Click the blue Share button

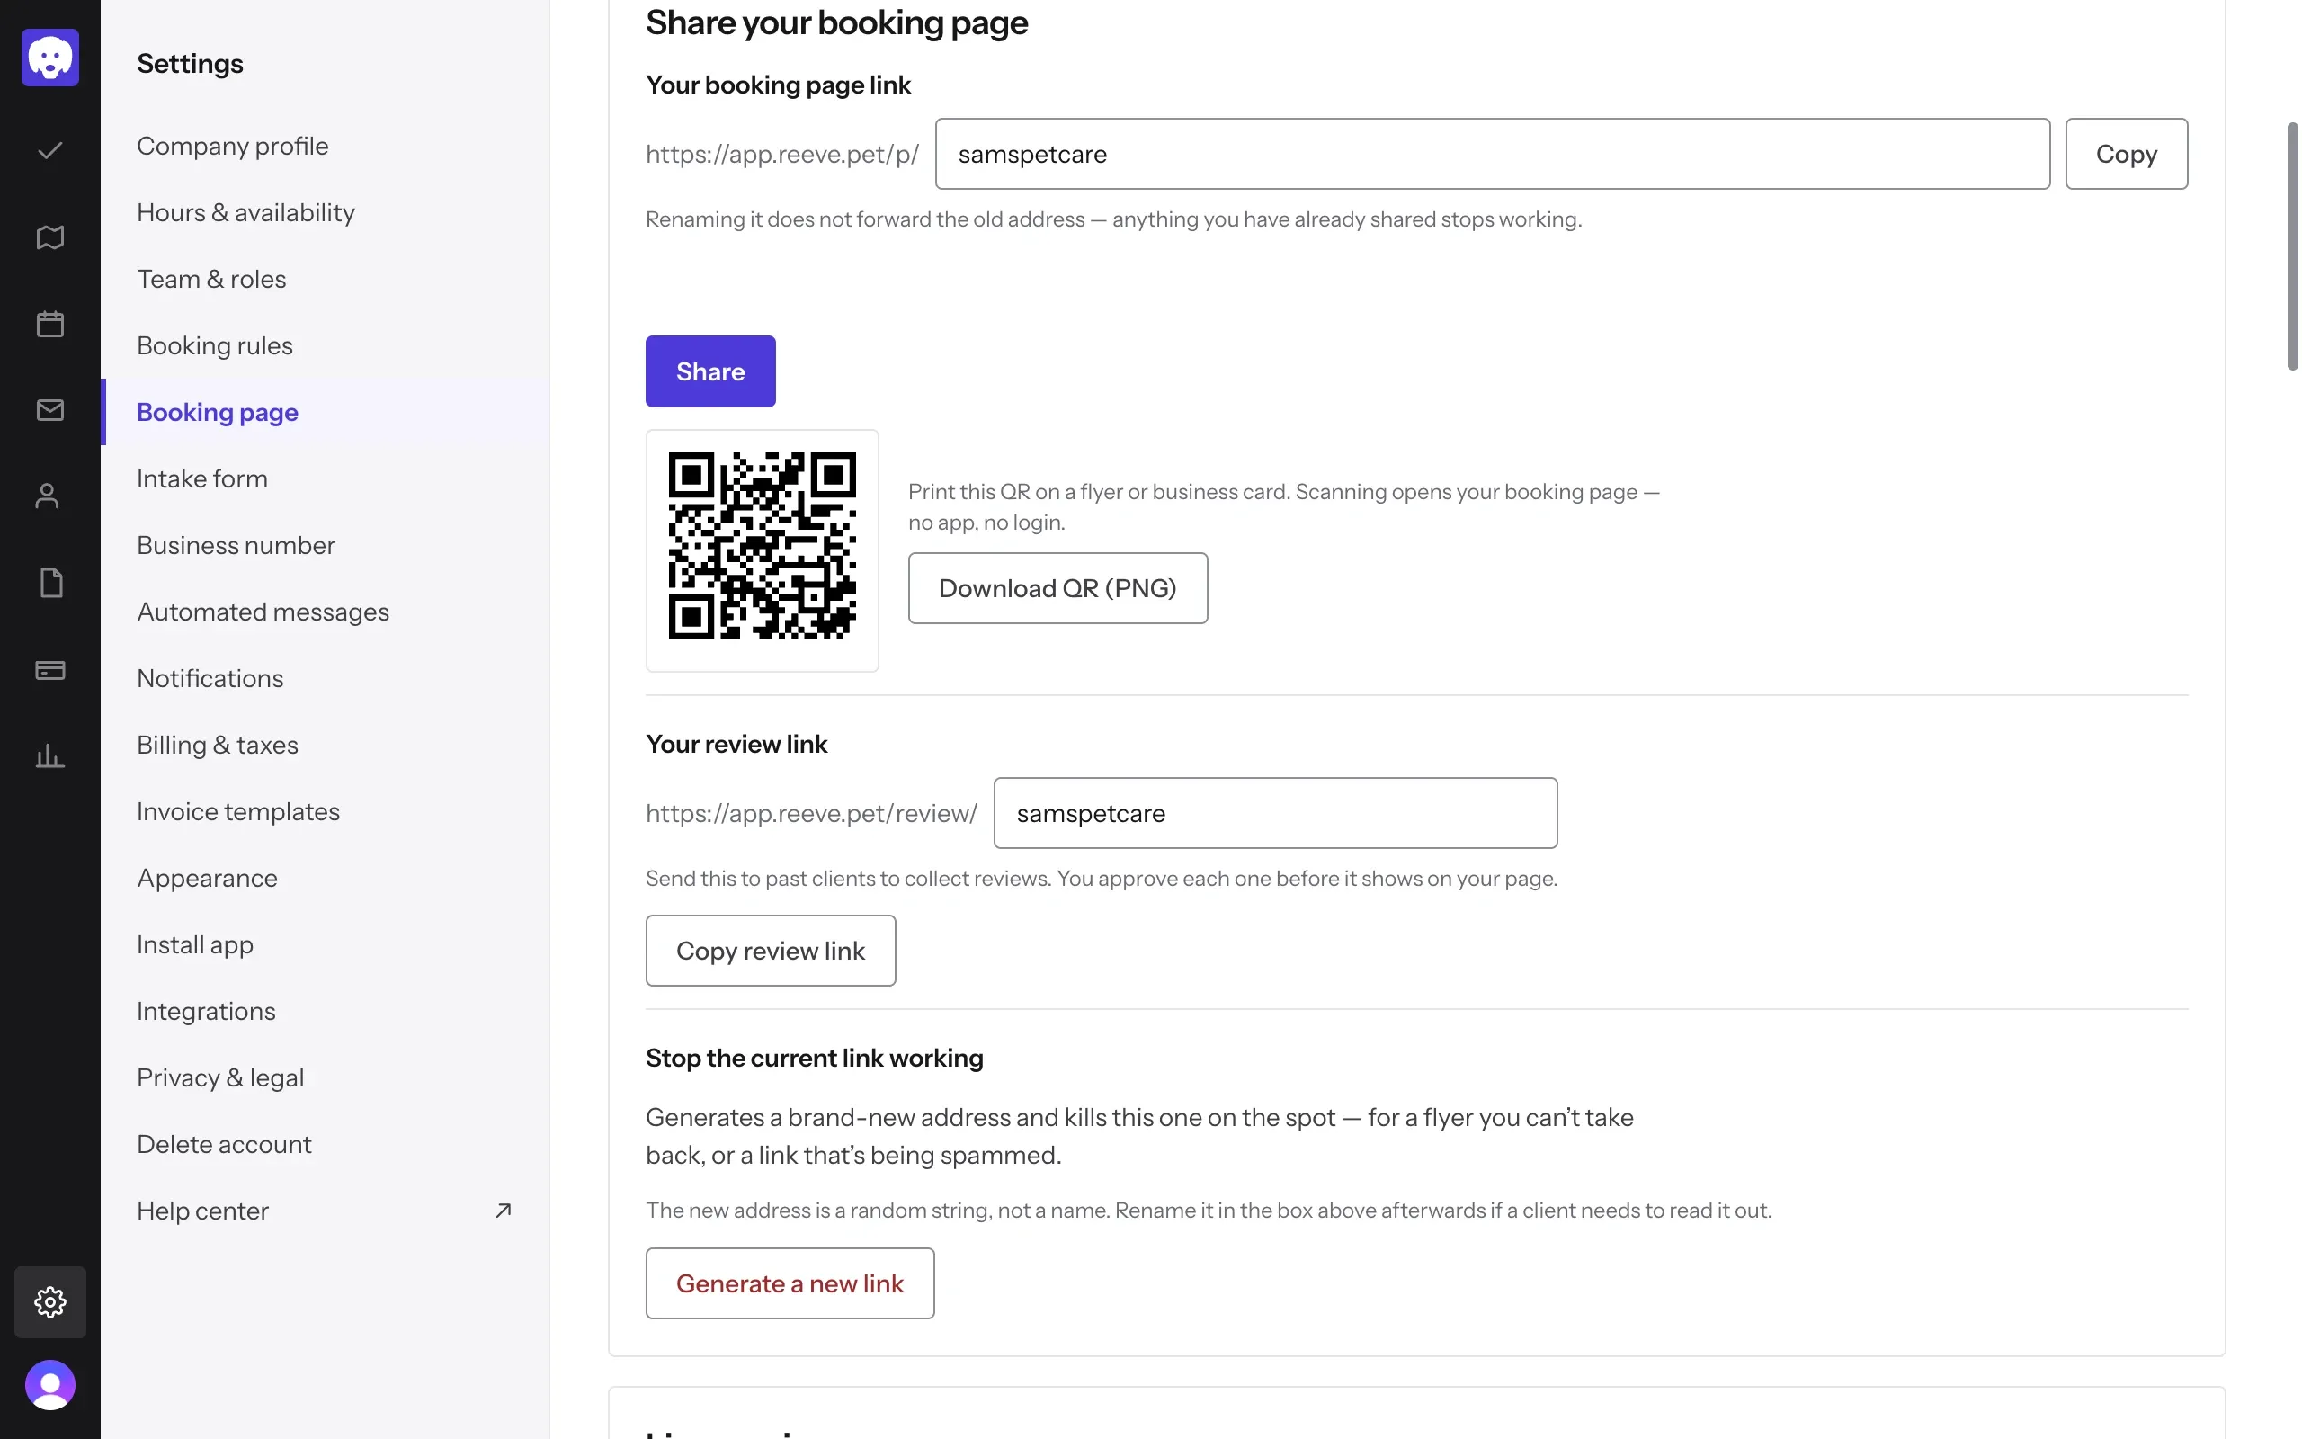coord(710,371)
